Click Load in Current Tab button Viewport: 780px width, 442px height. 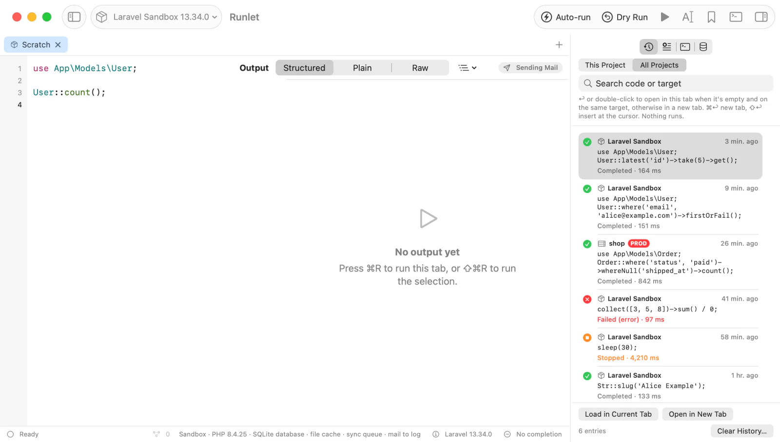pos(618,414)
